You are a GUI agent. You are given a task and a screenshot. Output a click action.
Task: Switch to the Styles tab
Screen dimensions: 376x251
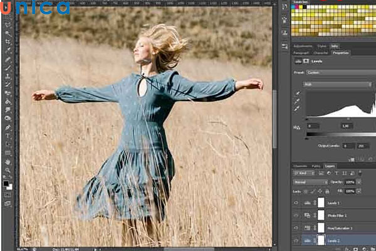click(x=322, y=46)
